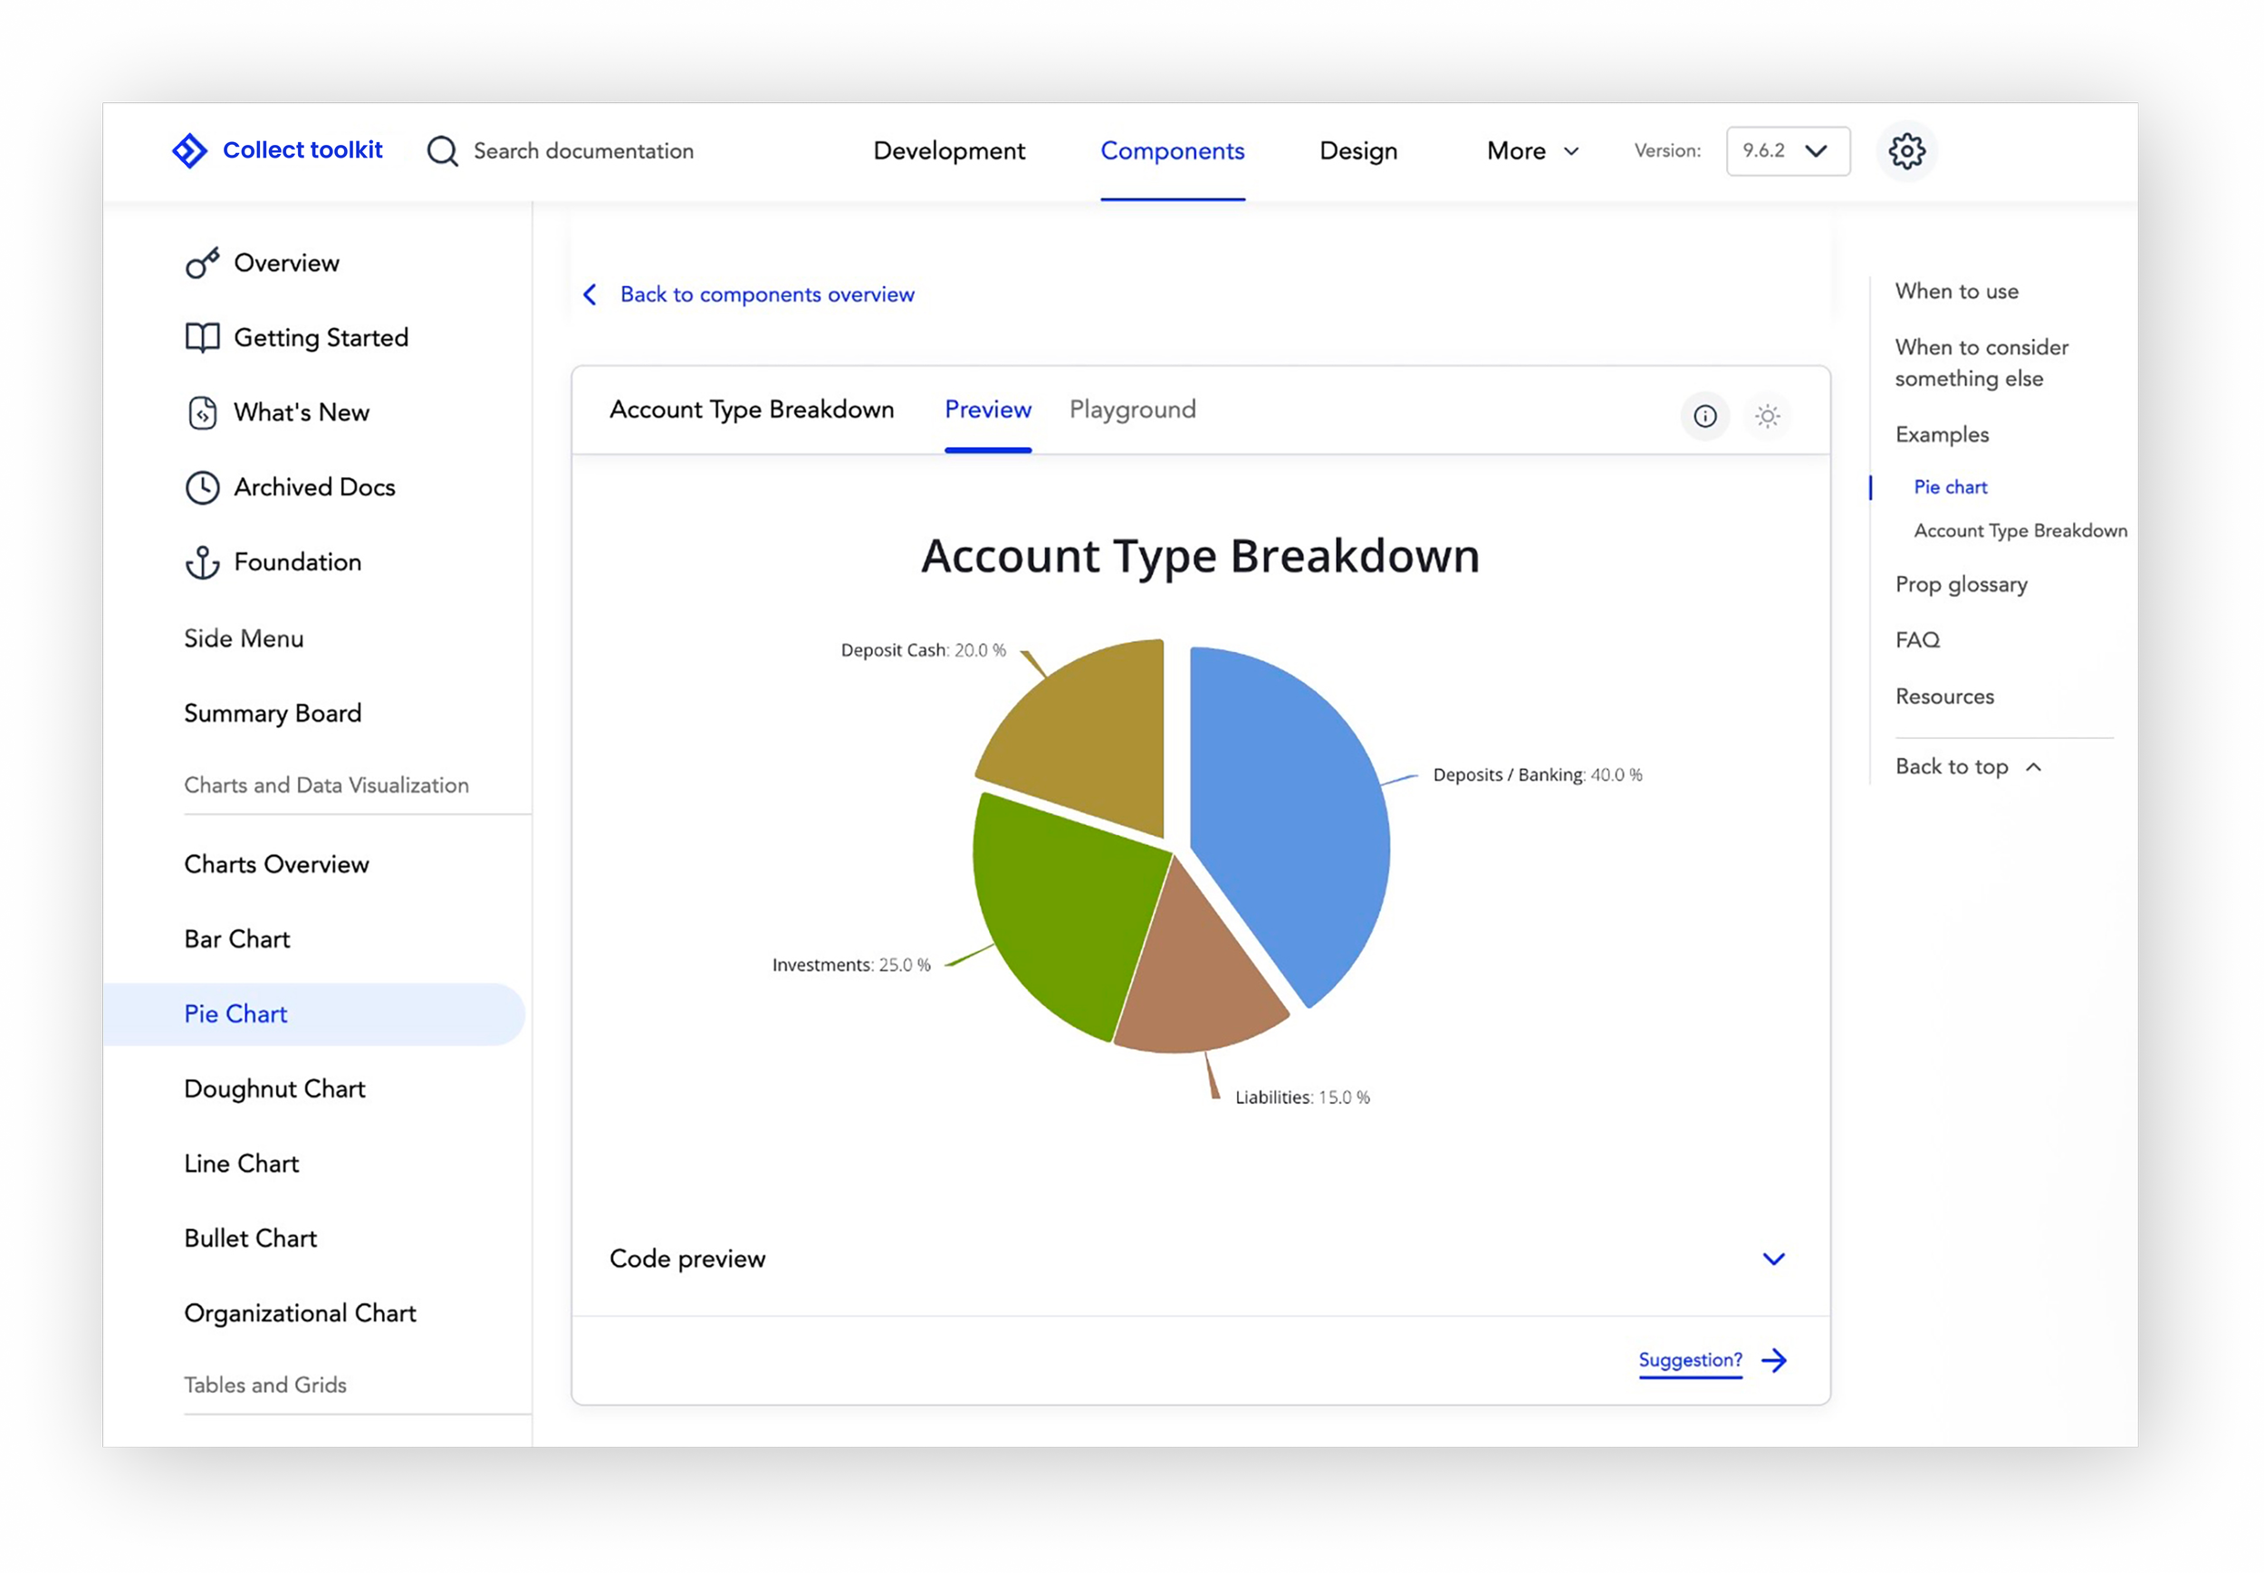Open the Design navigation tab

pyautogui.click(x=1357, y=151)
